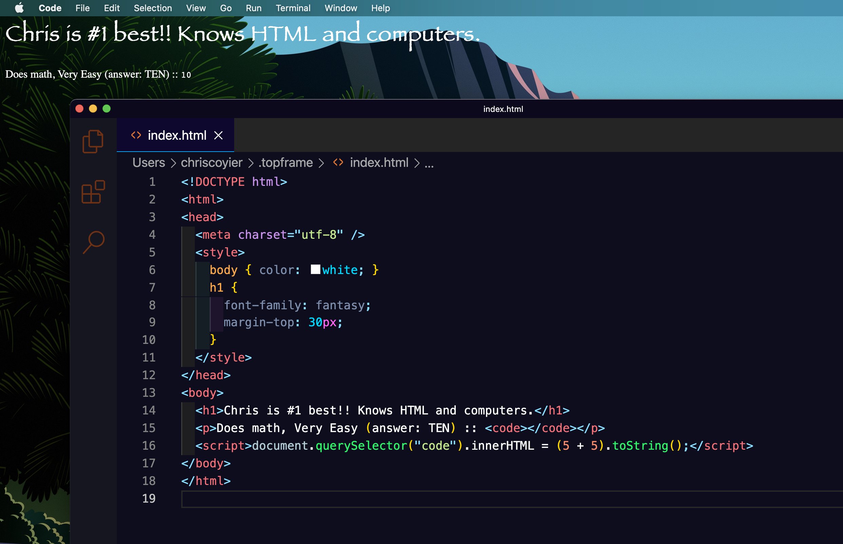Click querySelector in the script line
This screenshot has width=843, height=544.
(361, 446)
